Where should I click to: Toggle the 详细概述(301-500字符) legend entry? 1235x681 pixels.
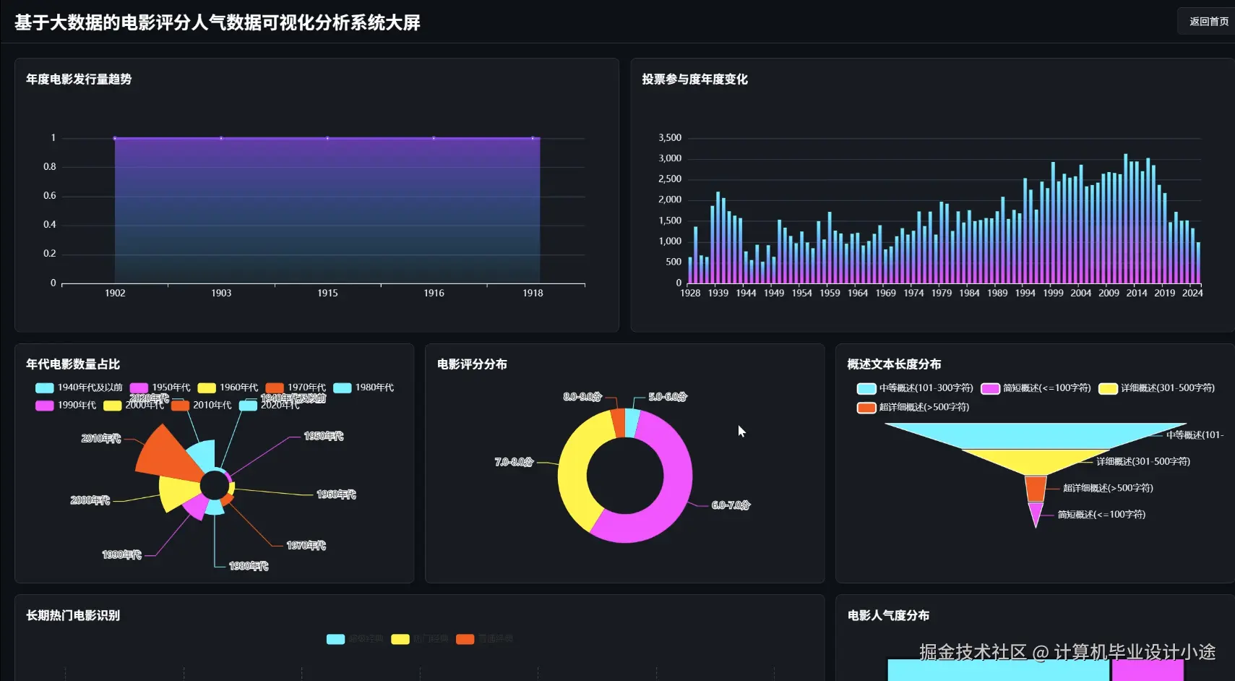coord(1156,388)
